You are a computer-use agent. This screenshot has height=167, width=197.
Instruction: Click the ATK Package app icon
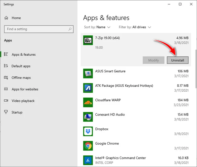[x=88, y=88]
